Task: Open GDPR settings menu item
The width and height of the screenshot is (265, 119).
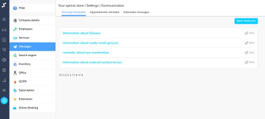Action: pos(22,81)
